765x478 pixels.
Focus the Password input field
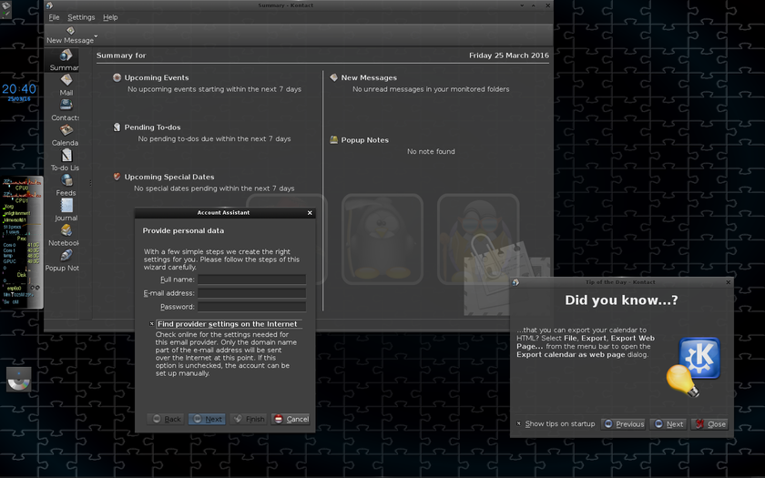pyautogui.click(x=251, y=307)
